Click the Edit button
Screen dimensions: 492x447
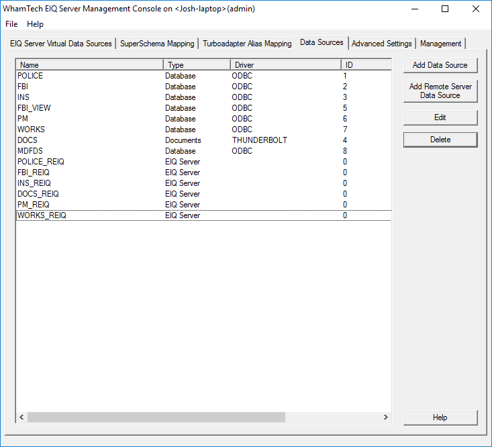[440, 117]
